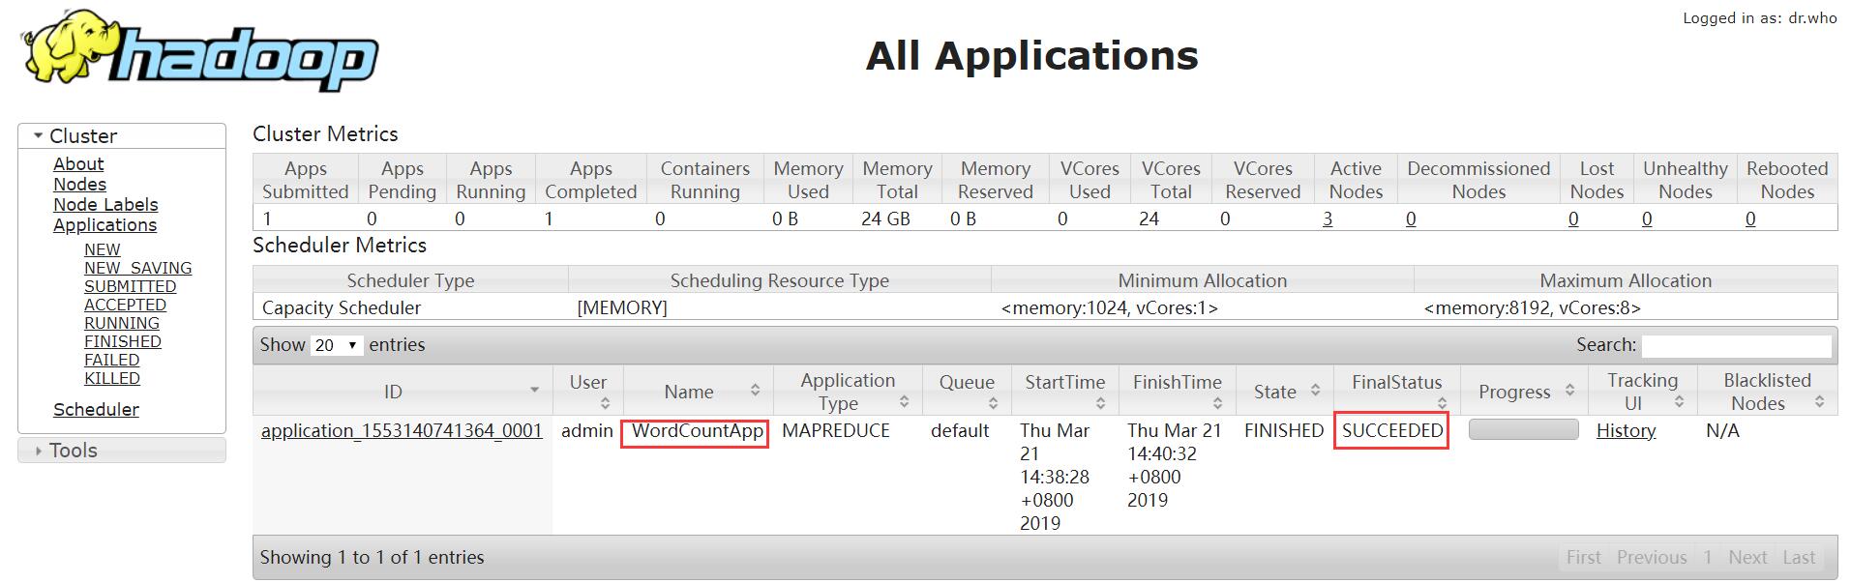
Task: Open the Scheduler page
Action: click(x=96, y=410)
